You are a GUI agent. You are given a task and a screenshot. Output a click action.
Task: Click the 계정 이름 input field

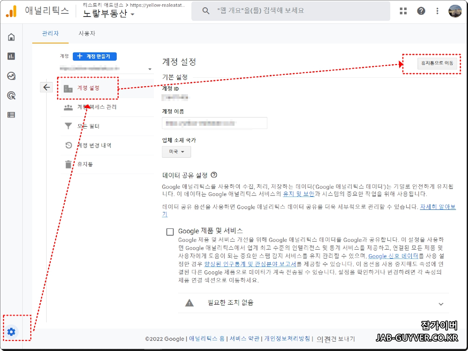(x=214, y=123)
